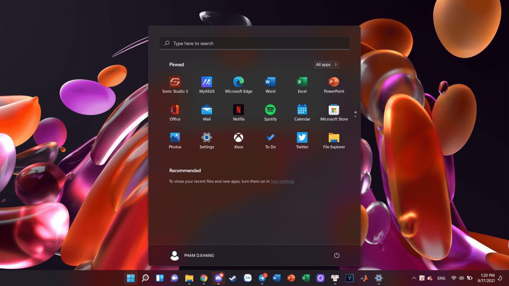Open the blue V app on taskbar
Image resolution: width=509 pixels, height=286 pixels.
350,278
